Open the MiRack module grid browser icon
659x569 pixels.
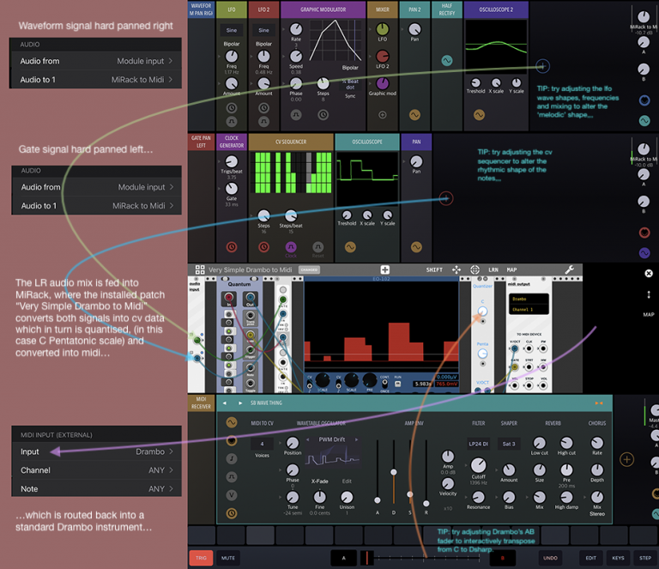(x=200, y=269)
